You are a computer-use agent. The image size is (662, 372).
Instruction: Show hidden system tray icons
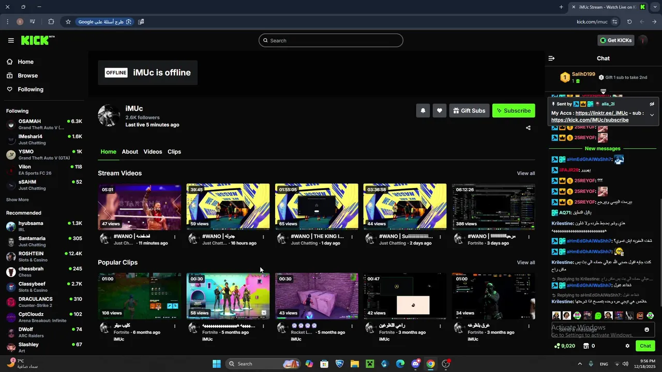click(x=579, y=364)
